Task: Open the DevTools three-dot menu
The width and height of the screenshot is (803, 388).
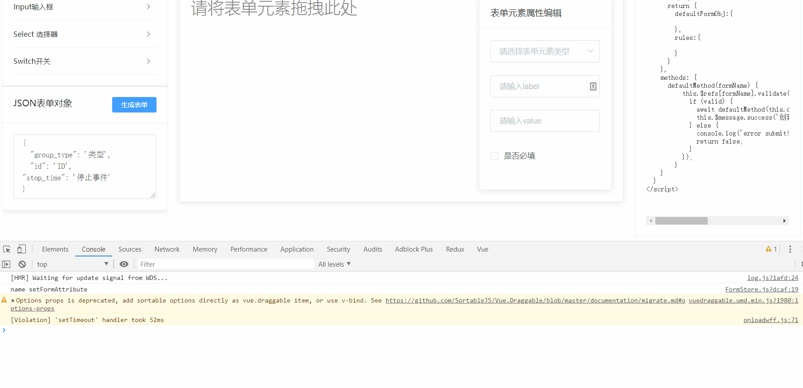Action: (x=790, y=249)
